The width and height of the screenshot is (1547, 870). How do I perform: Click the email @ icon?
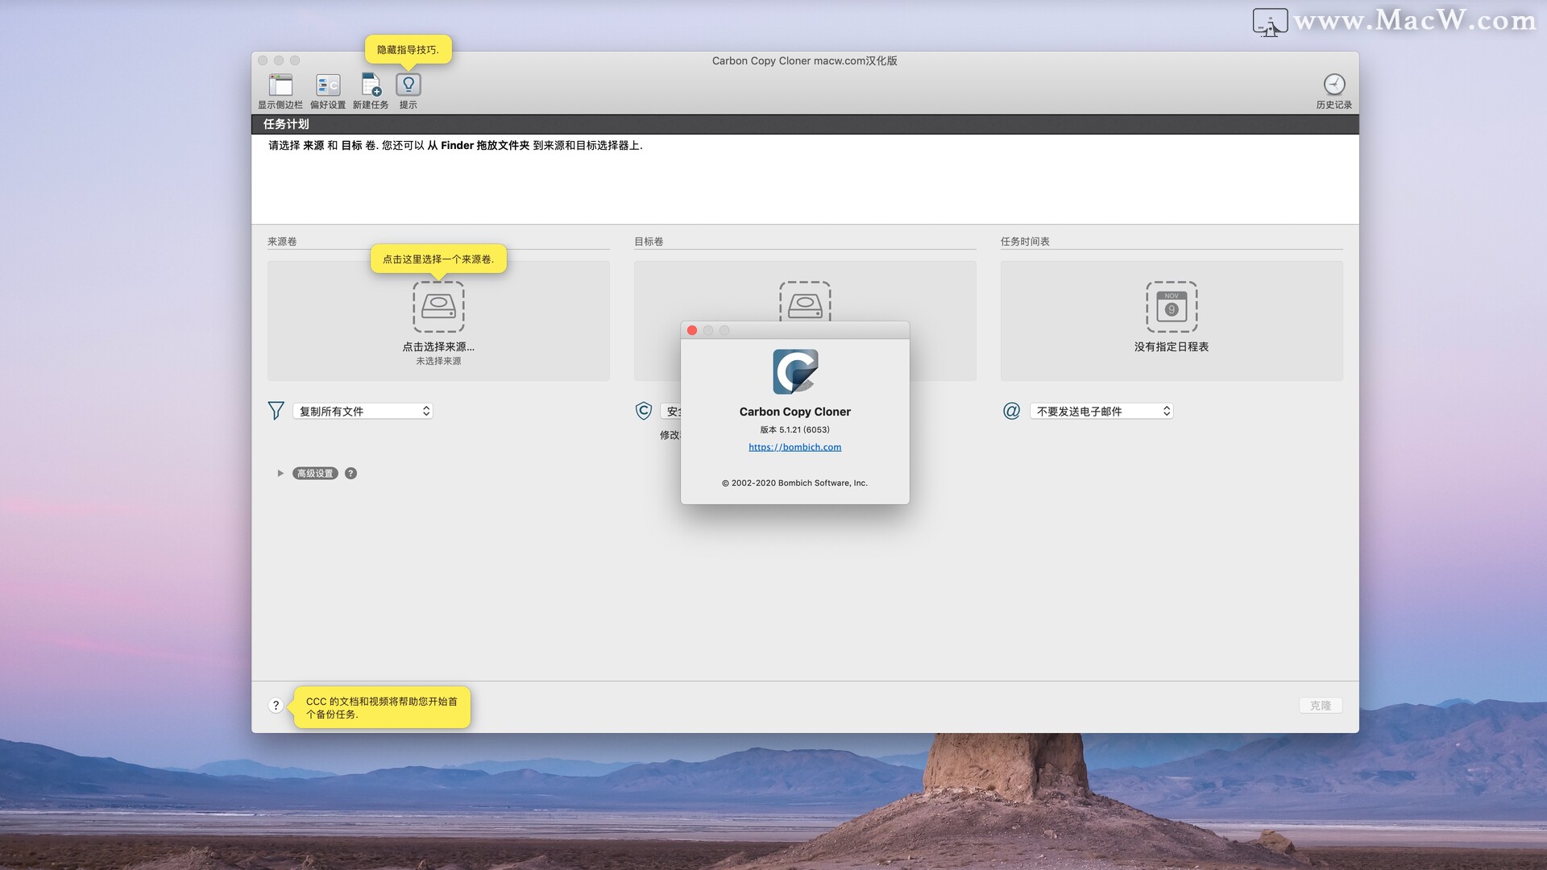1011,411
